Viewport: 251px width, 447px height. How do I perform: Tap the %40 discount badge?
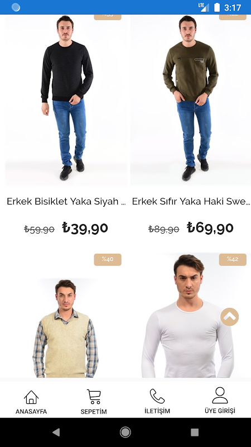point(108,259)
